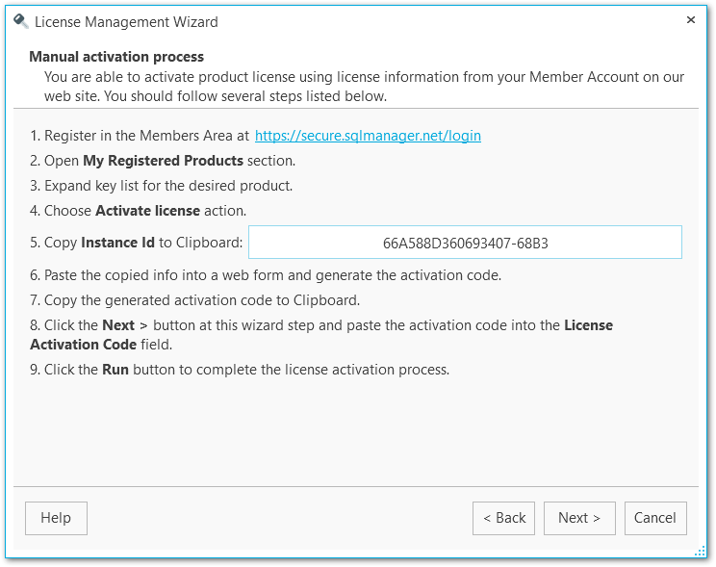Screen dimensions: 716x567
Task: Click inside the Instance Id field
Action: 465,243
